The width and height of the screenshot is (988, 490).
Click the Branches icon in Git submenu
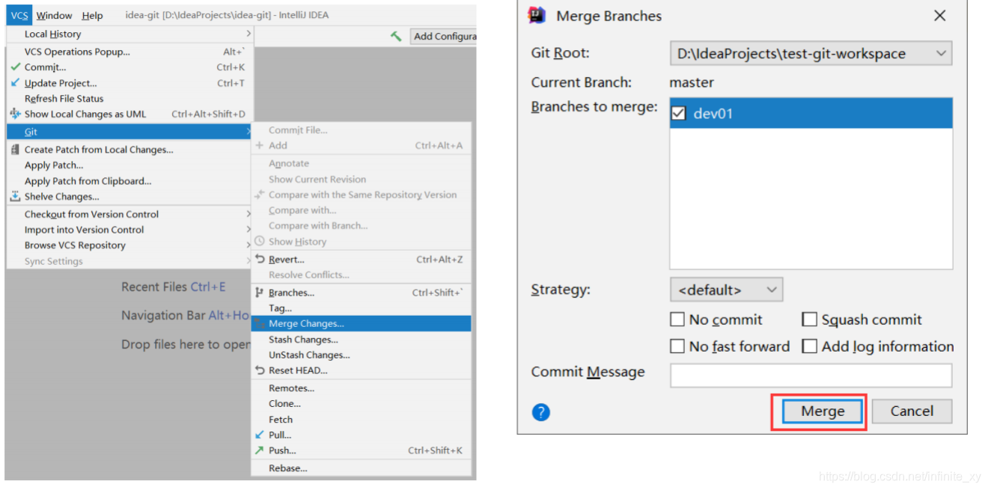click(260, 293)
